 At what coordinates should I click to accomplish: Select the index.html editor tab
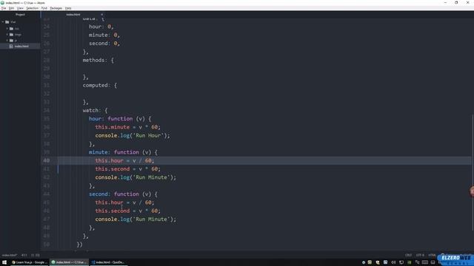[x=73, y=15]
